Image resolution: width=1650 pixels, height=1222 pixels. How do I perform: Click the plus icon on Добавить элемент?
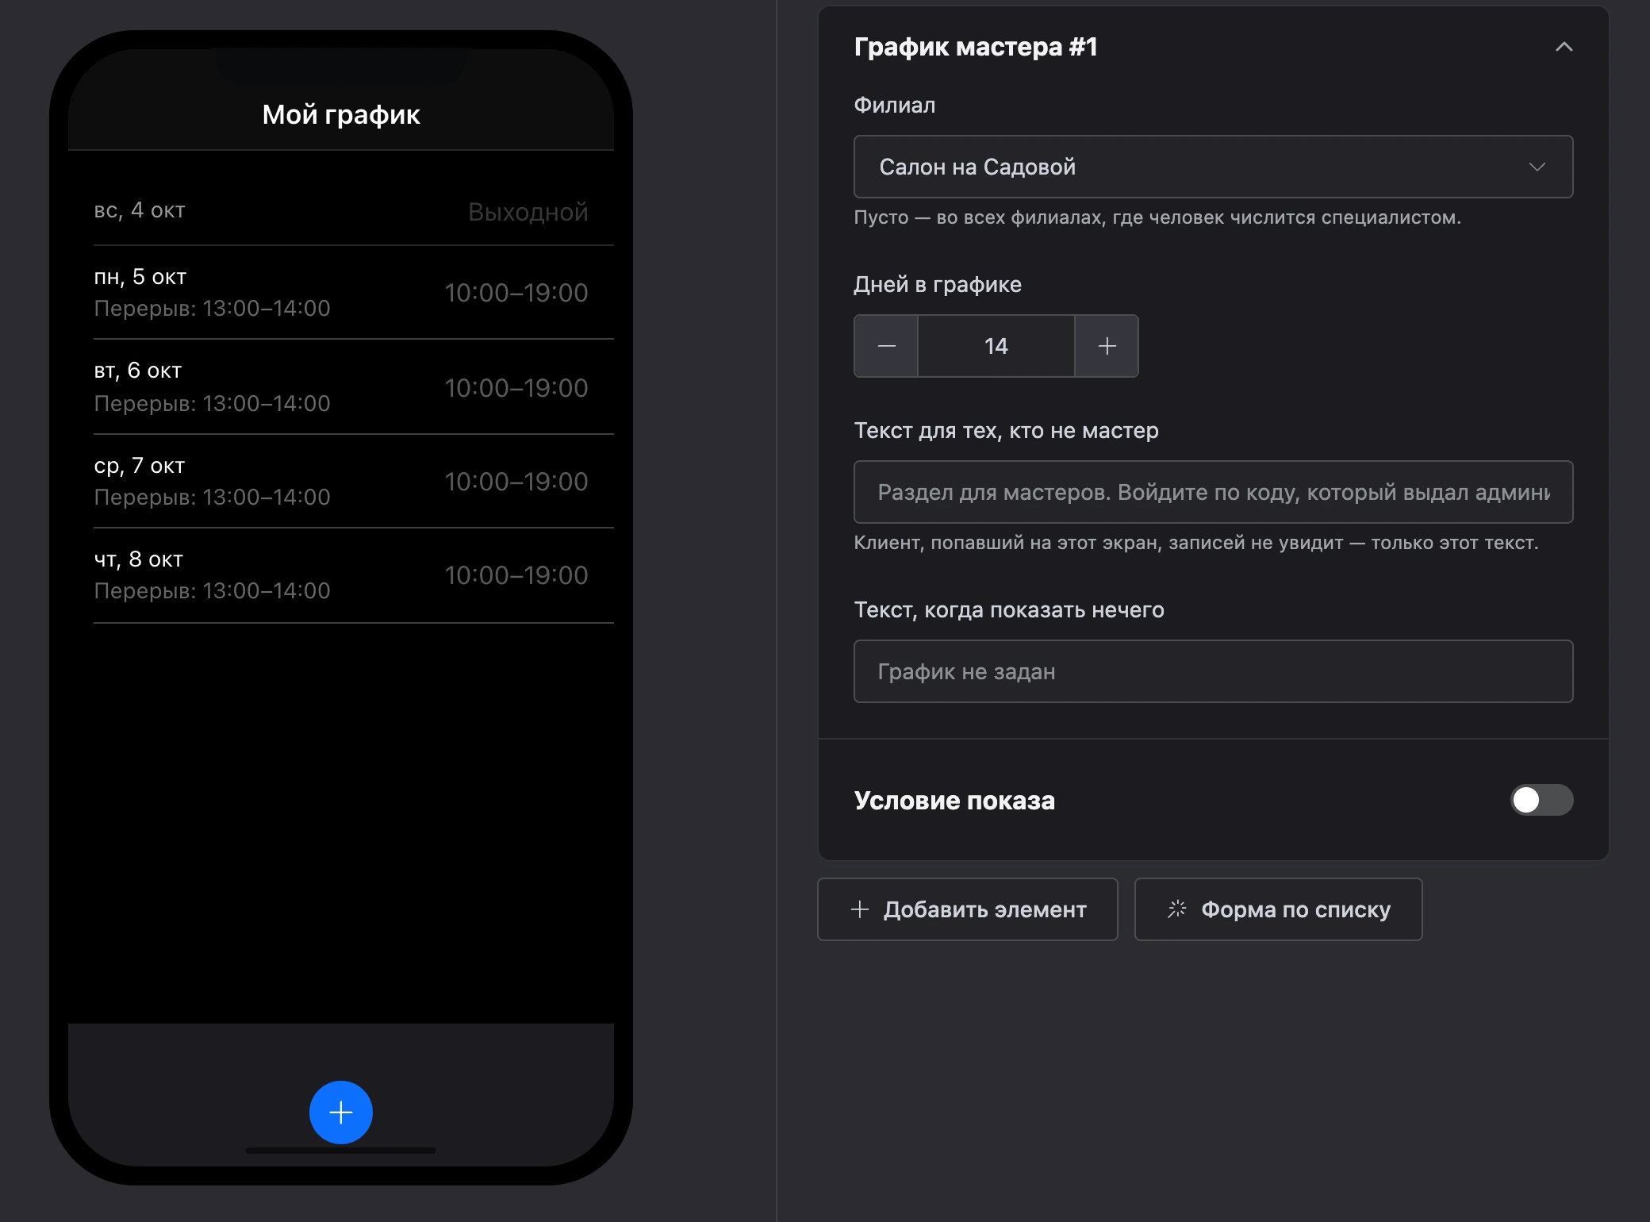click(x=860, y=909)
